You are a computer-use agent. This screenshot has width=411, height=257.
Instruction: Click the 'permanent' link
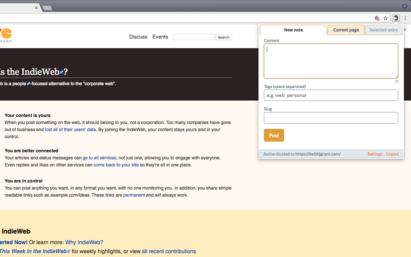click(134, 195)
